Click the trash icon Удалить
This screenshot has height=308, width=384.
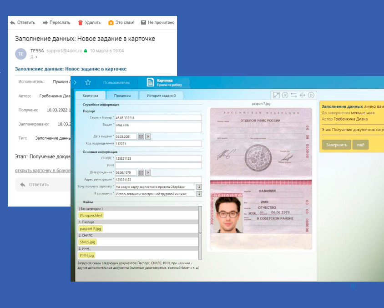click(x=81, y=22)
